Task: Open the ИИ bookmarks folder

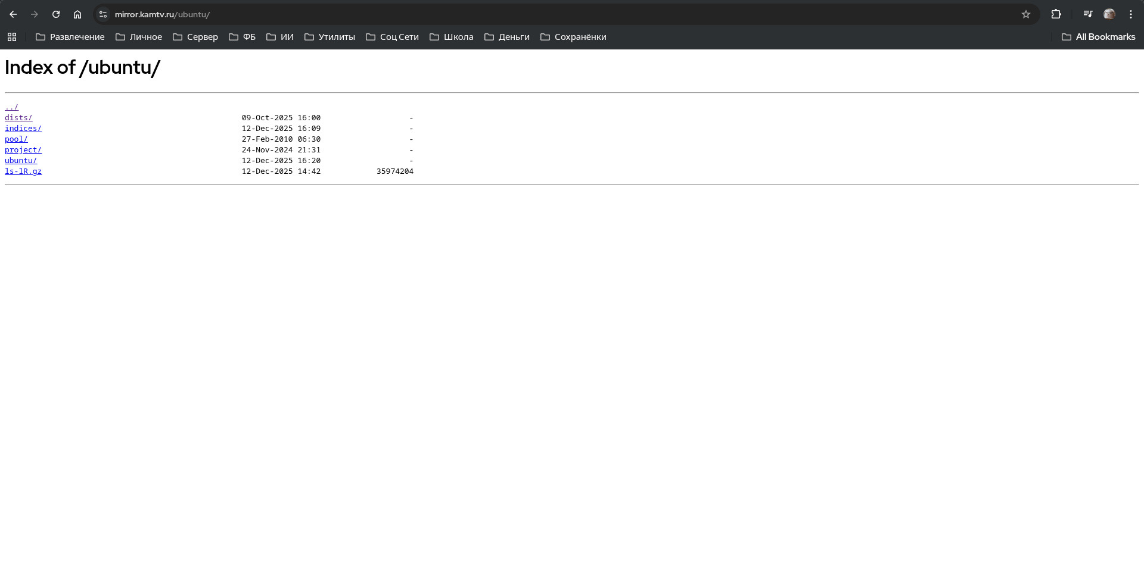Action: [280, 37]
